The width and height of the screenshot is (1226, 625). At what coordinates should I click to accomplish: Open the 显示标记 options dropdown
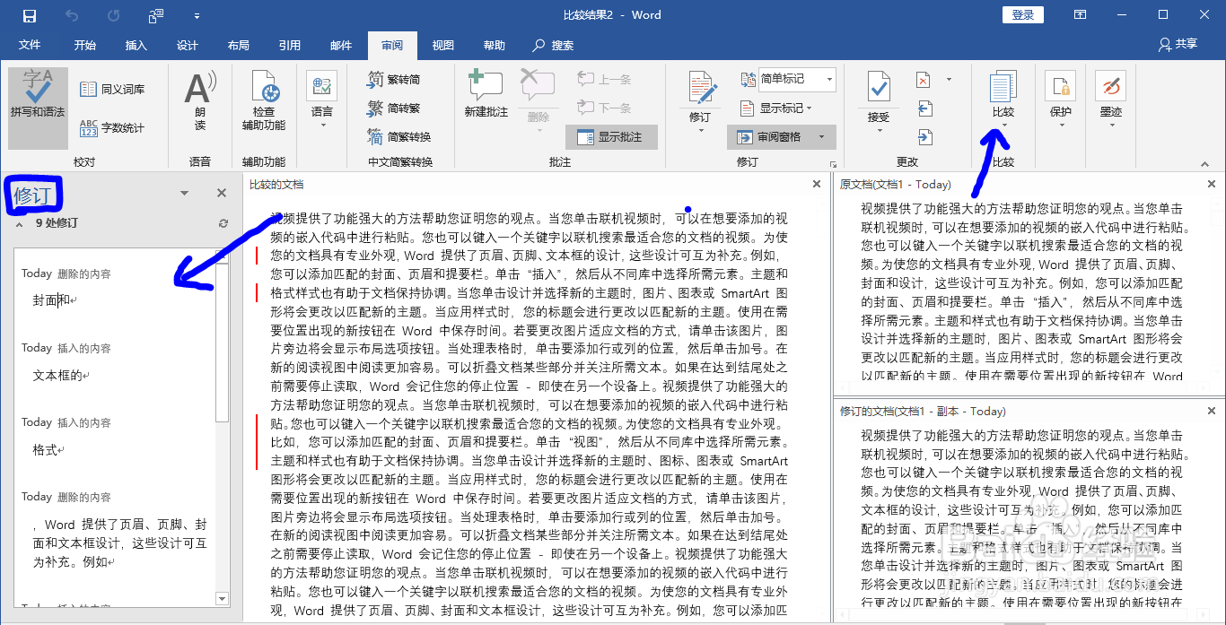click(x=776, y=108)
